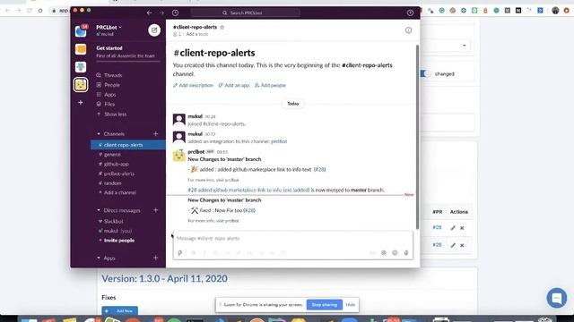This screenshot has height=322, width=574.
Task: Select the active PRCLbot workspace icon
Action: tap(81, 85)
